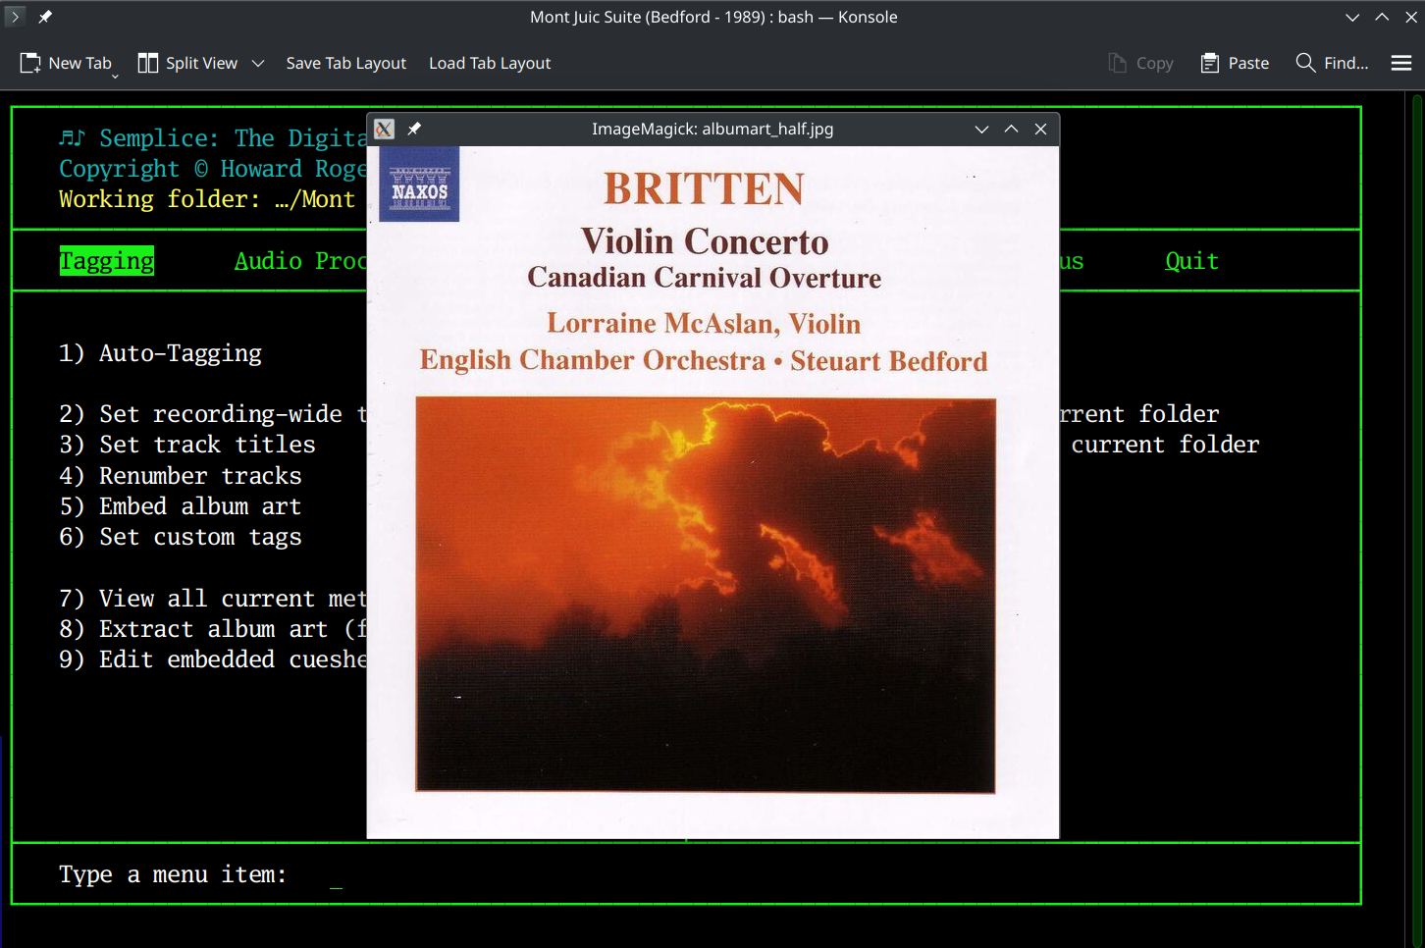Click the Britten album art thumbnail
This screenshot has height=948, width=1425.
pyautogui.click(x=705, y=594)
